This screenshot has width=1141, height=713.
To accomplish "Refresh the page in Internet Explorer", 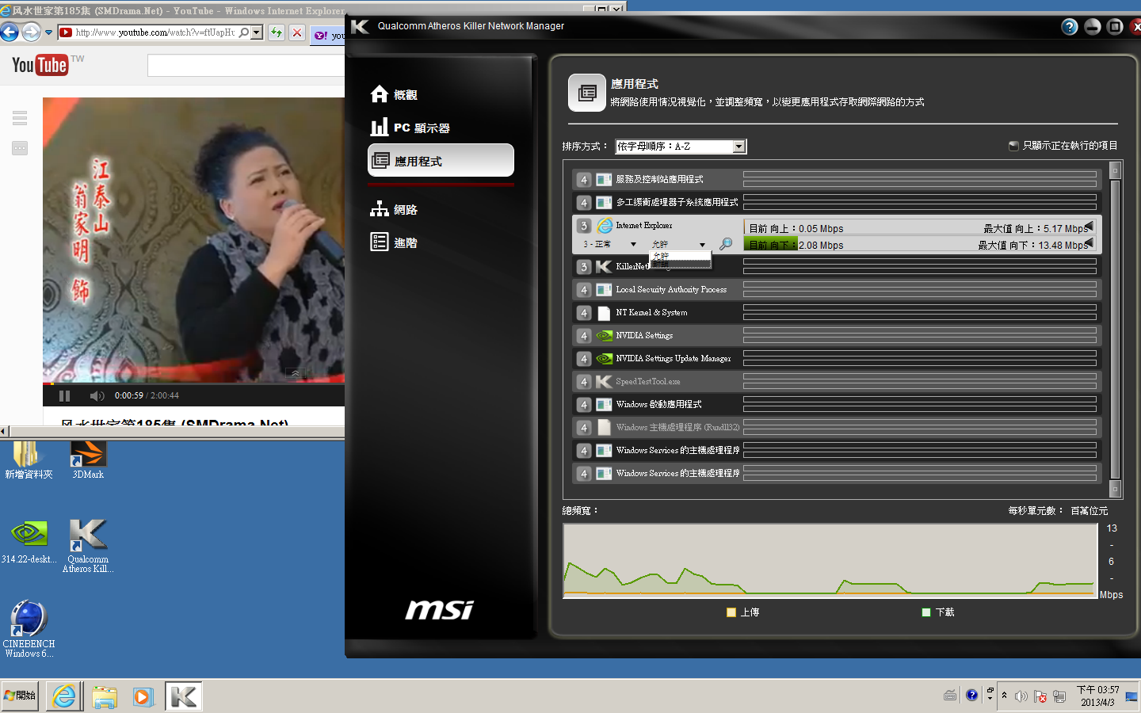I will (x=277, y=32).
